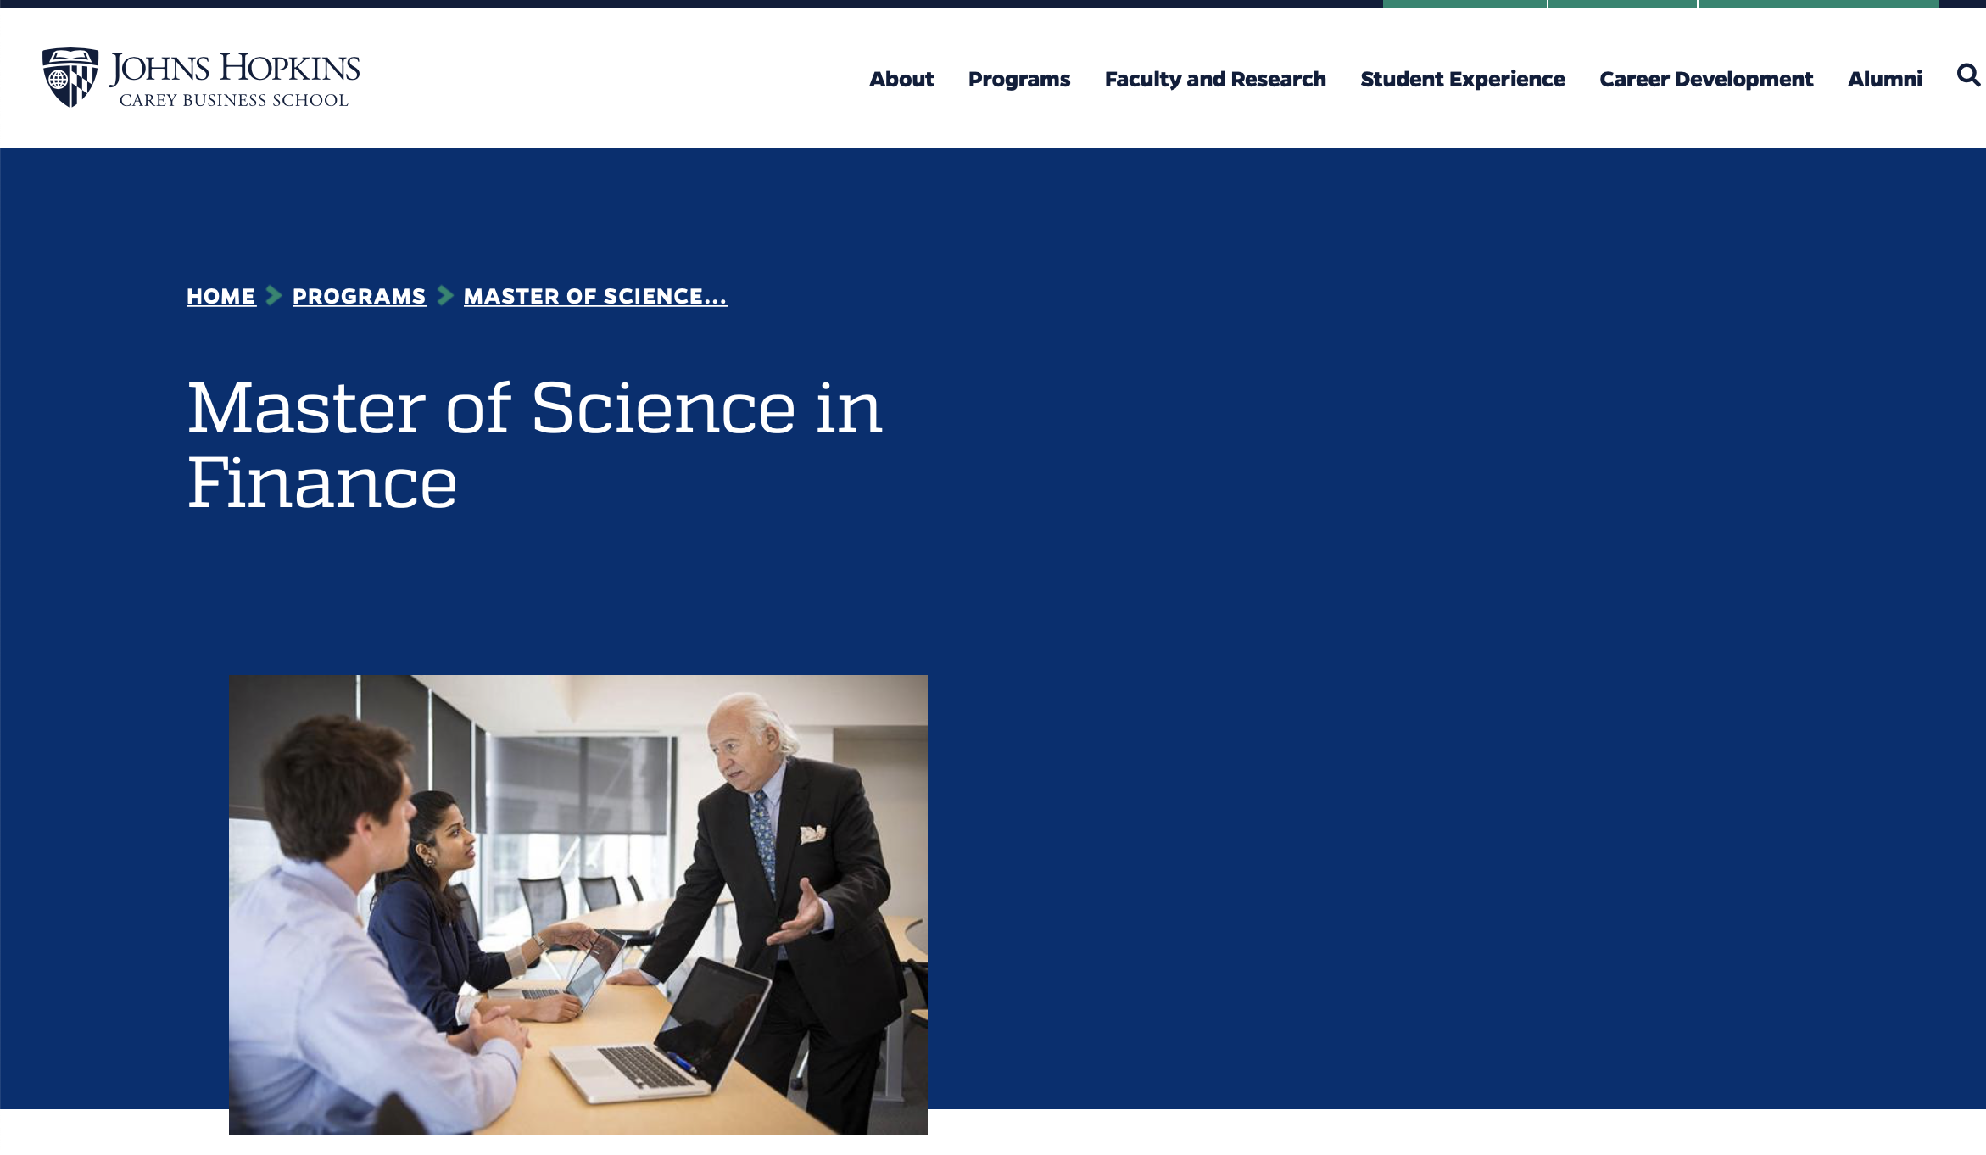Click the Carey Business School subtitle text

(x=234, y=100)
